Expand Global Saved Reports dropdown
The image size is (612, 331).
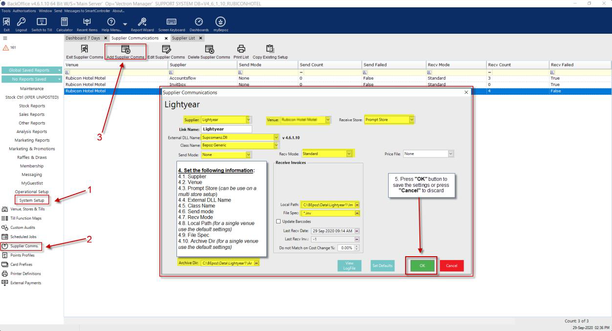point(60,70)
